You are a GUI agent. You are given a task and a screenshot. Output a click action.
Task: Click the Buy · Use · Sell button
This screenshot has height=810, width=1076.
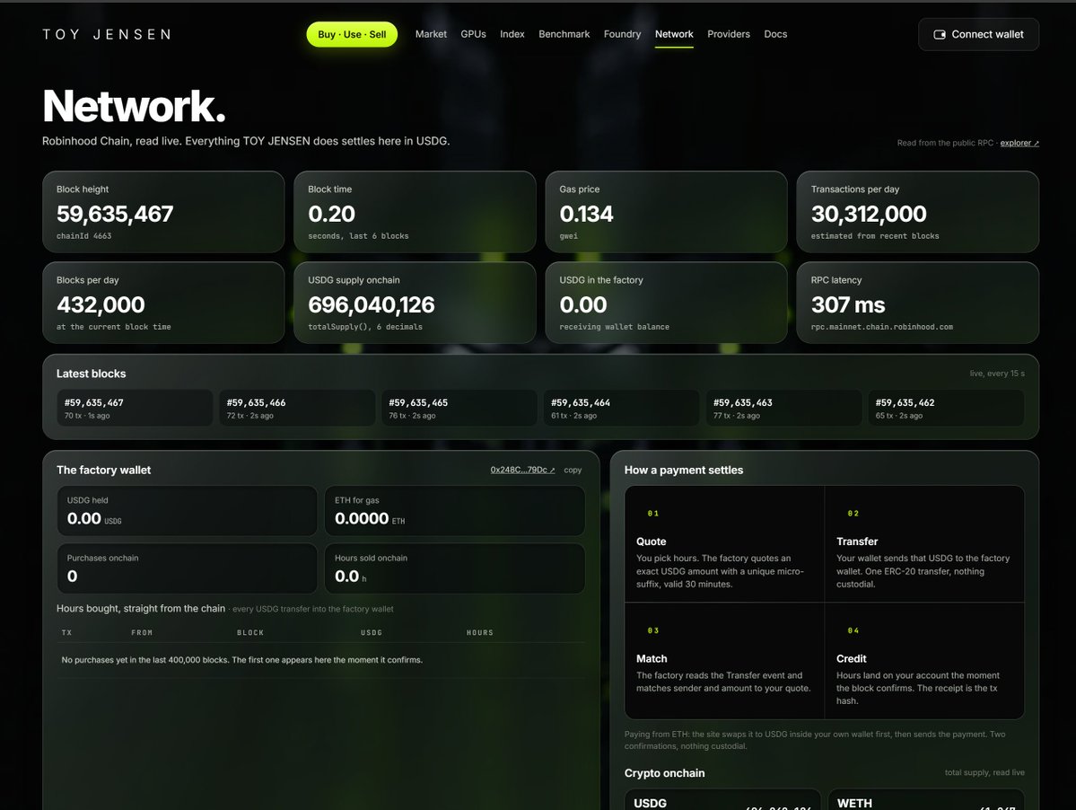pos(352,34)
